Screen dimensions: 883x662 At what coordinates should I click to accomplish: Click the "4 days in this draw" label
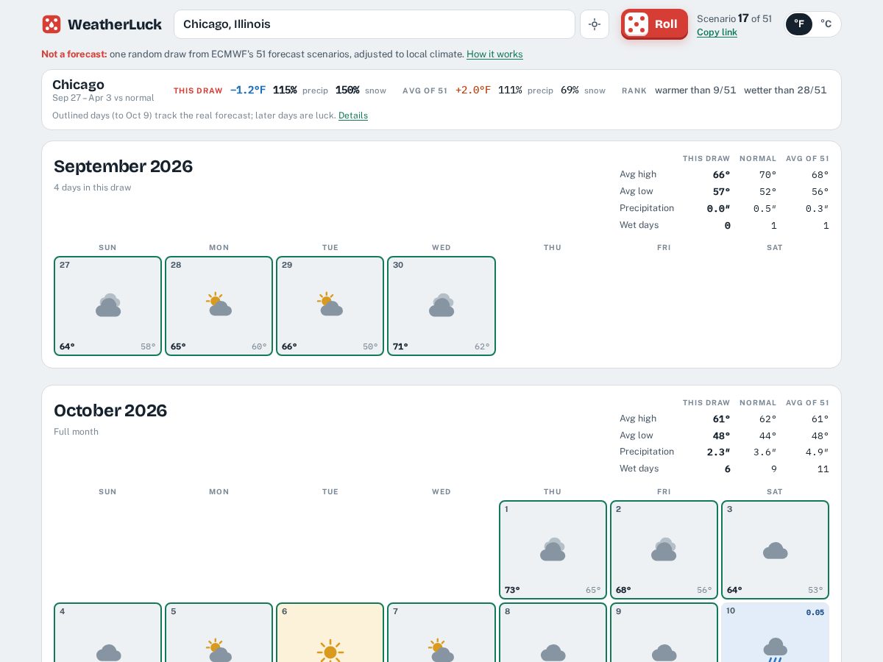pos(92,188)
